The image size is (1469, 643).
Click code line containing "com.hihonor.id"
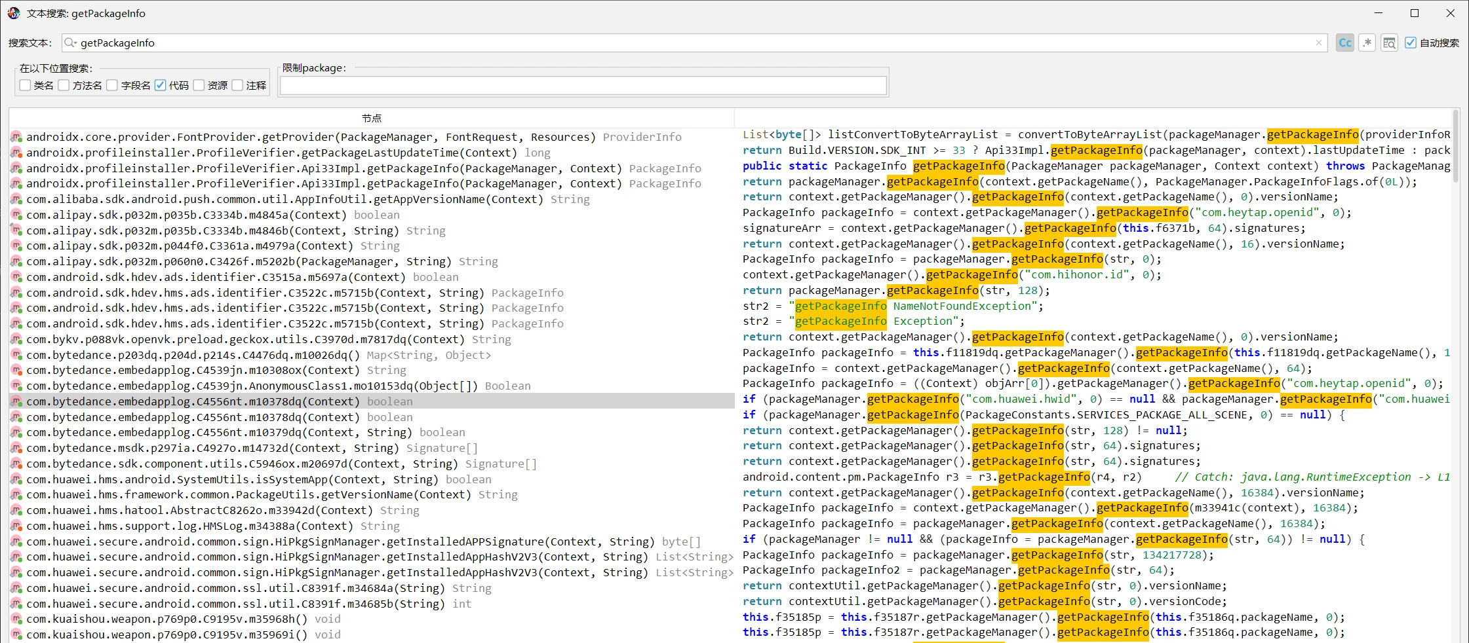coord(952,275)
